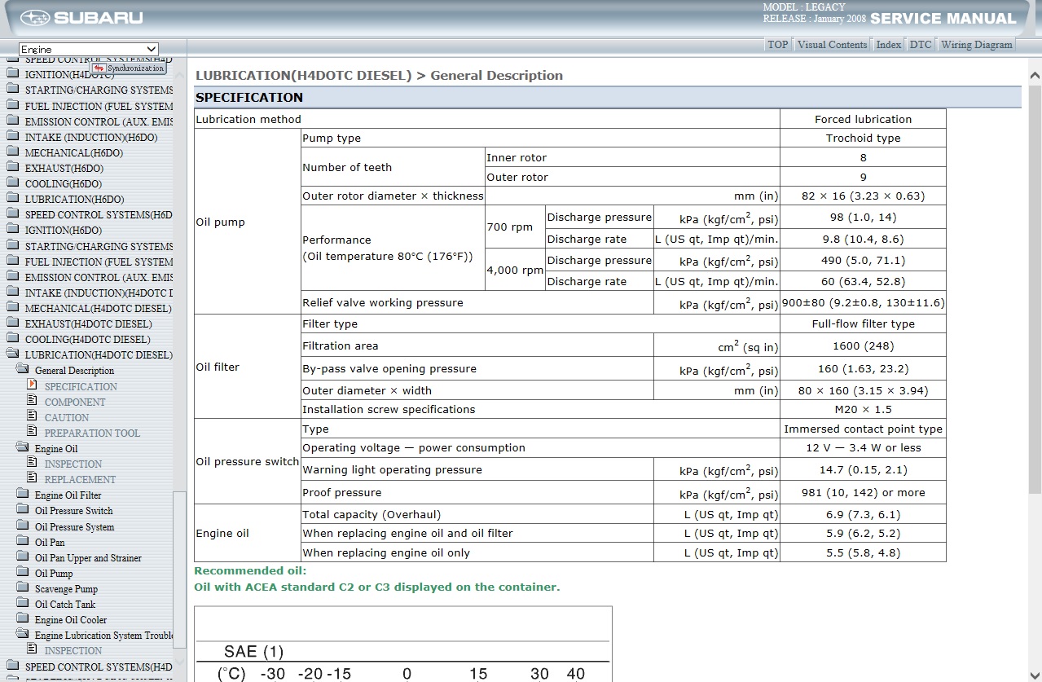Open the COMPONENT page link
1042x682 pixels.
pos(75,402)
